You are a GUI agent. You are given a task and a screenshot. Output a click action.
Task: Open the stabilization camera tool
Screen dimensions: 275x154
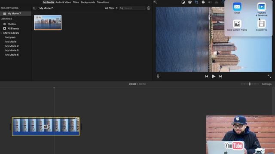203,2
